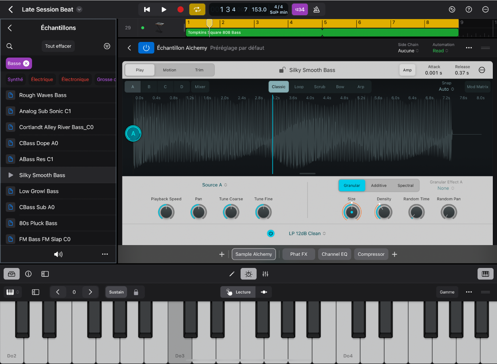Open the Side Chain Aucune dropdown
Image resolution: width=497 pixels, height=364 pixels.
(x=408, y=50)
